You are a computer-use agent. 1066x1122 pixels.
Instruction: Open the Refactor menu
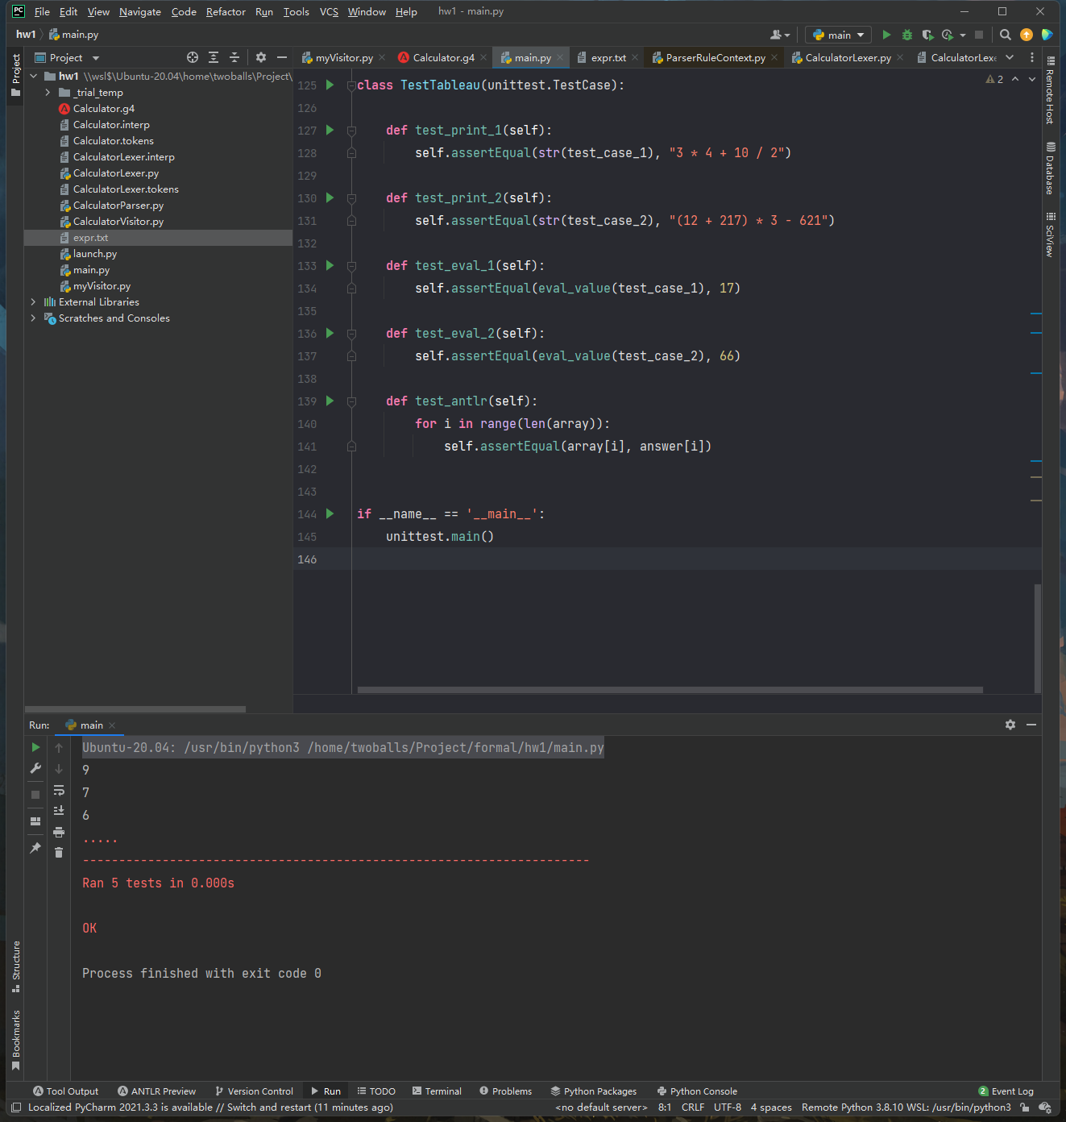click(x=226, y=12)
